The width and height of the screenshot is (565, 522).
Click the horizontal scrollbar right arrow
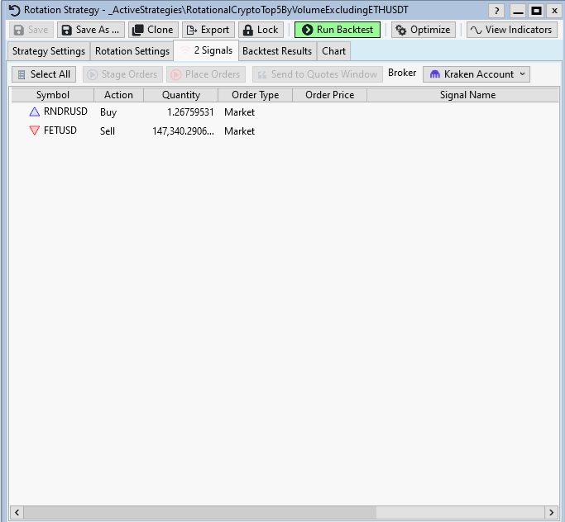click(552, 512)
